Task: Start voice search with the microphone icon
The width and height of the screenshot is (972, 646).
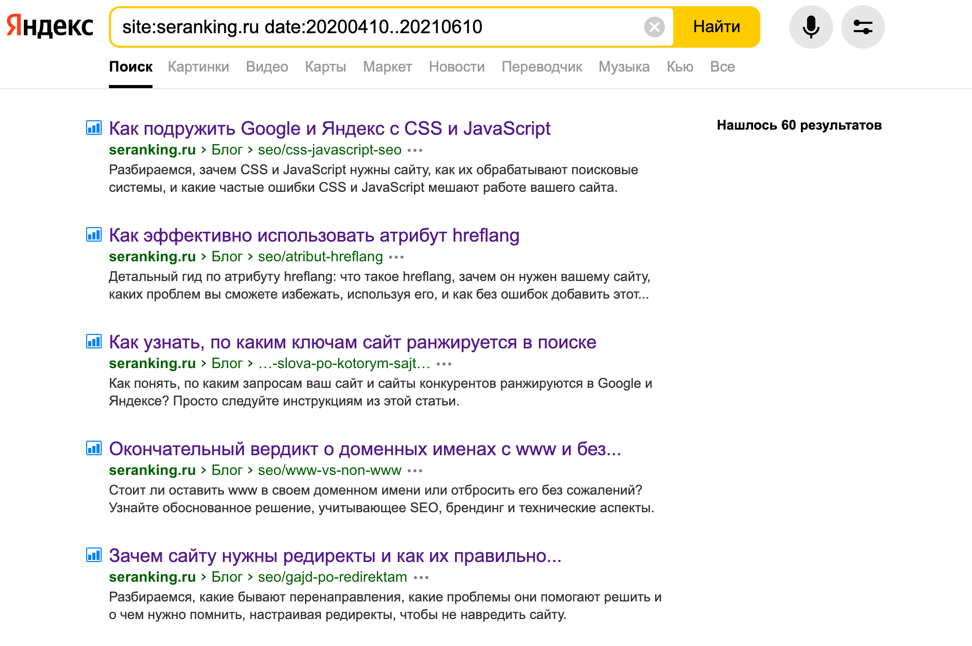Action: (x=811, y=27)
